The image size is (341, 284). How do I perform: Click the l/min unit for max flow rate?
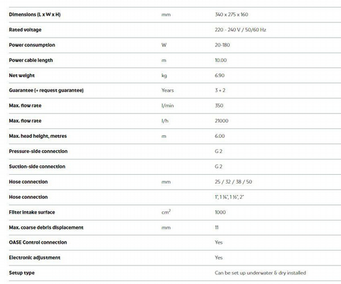[168, 106]
